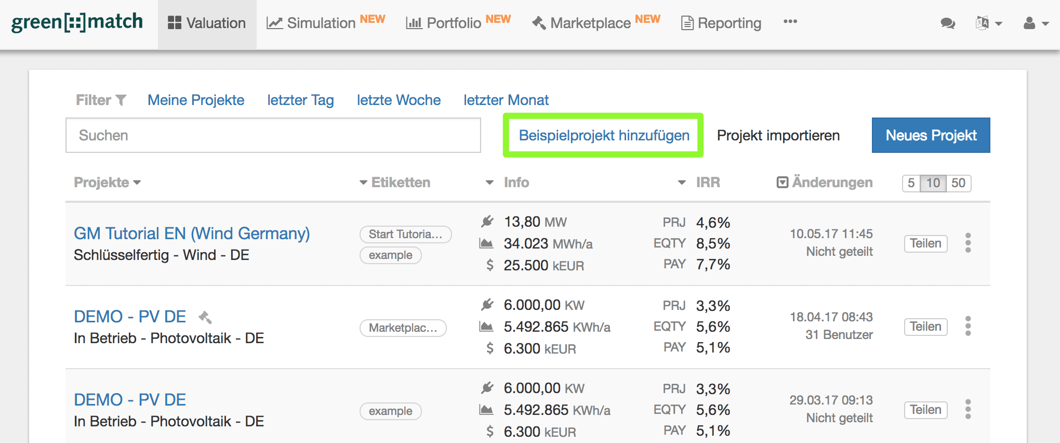Click the Filter funnel icon
This screenshot has width=1060, height=443.
[x=121, y=100]
